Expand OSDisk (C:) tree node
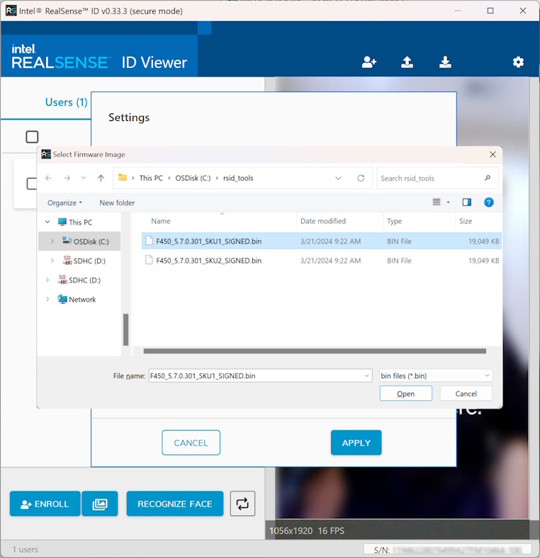Screen dimensions: 540x558 [x=52, y=241]
